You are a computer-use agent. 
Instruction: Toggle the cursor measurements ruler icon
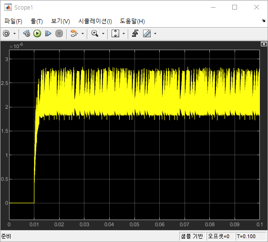coord(147,33)
